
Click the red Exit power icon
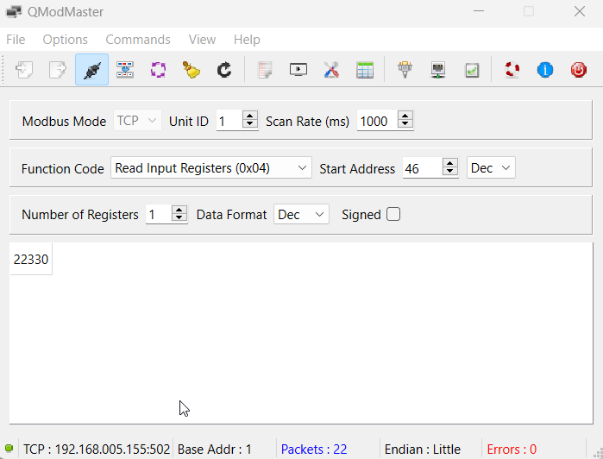pyautogui.click(x=578, y=70)
